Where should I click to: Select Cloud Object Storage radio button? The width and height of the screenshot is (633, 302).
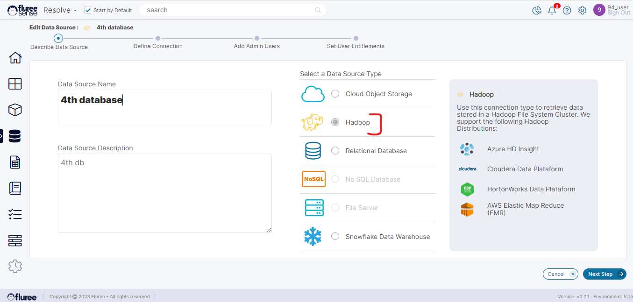(x=335, y=94)
